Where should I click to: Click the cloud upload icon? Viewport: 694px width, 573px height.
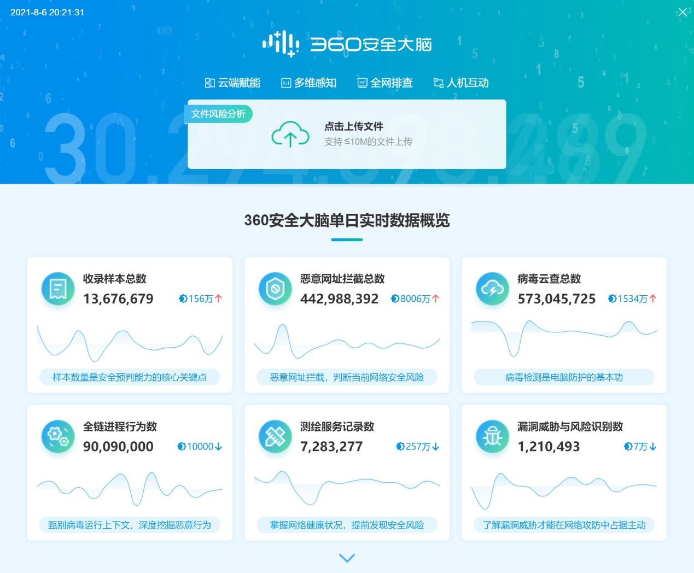(x=289, y=134)
